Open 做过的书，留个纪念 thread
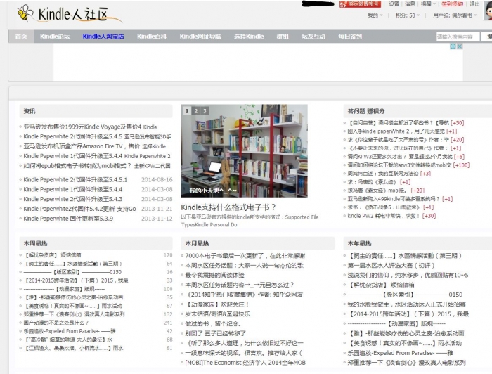492x374 pixels. pyautogui.click(x=213, y=324)
